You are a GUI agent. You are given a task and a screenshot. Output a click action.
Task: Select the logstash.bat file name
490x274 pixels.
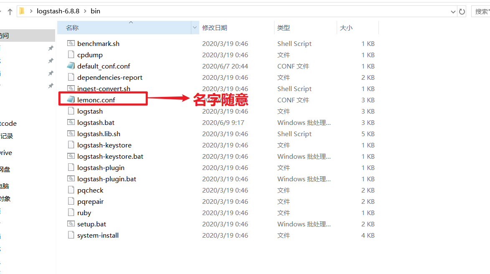pos(96,122)
